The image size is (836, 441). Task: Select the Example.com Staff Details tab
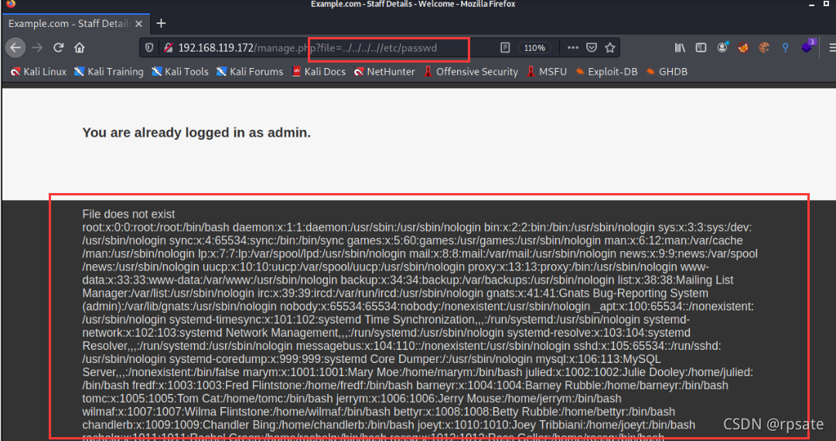pyautogui.click(x=75, y=24)
